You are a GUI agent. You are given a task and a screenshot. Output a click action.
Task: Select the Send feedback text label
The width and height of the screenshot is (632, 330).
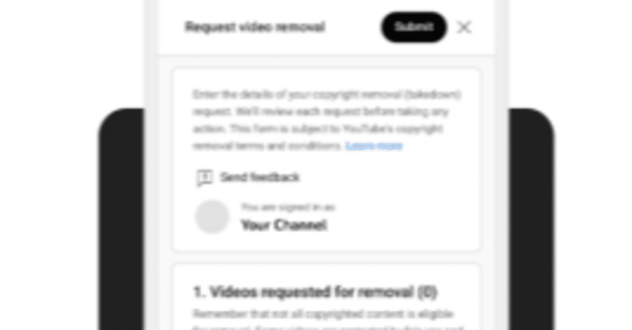tap(260, 177)
